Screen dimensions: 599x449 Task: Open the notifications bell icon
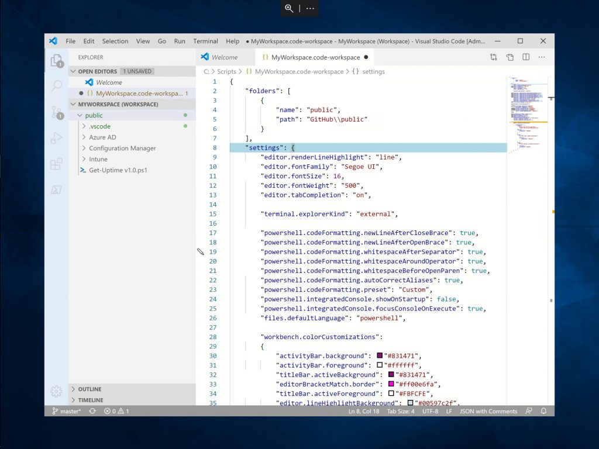click(543, 411)
